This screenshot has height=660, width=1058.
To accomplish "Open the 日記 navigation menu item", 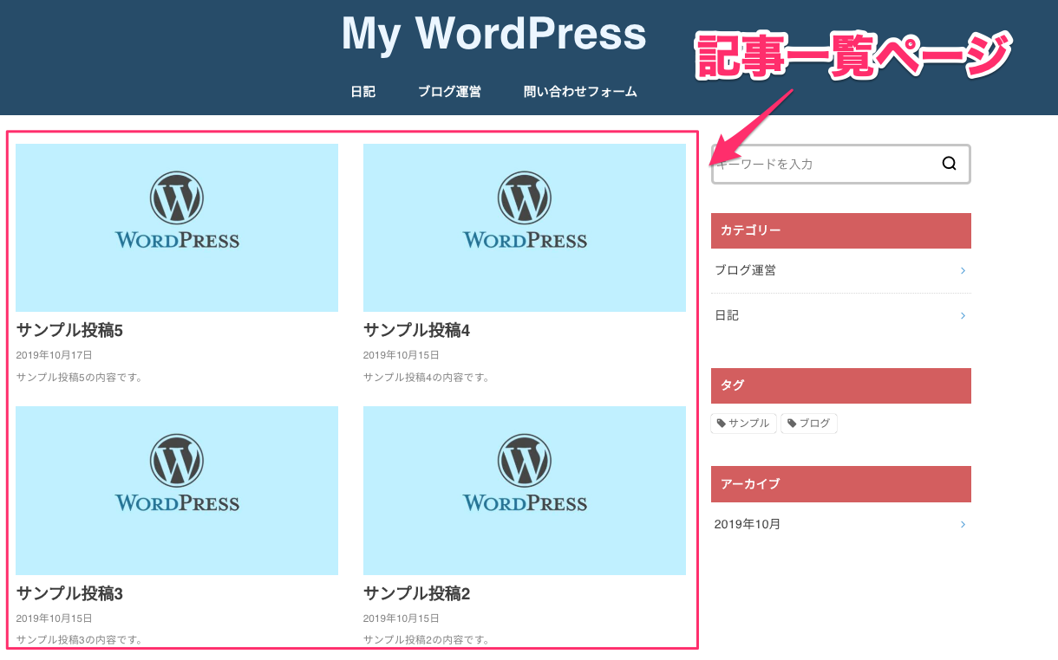I will pos(362,92).
